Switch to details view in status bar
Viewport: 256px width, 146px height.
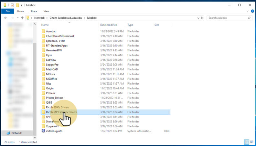click(247, 142)
